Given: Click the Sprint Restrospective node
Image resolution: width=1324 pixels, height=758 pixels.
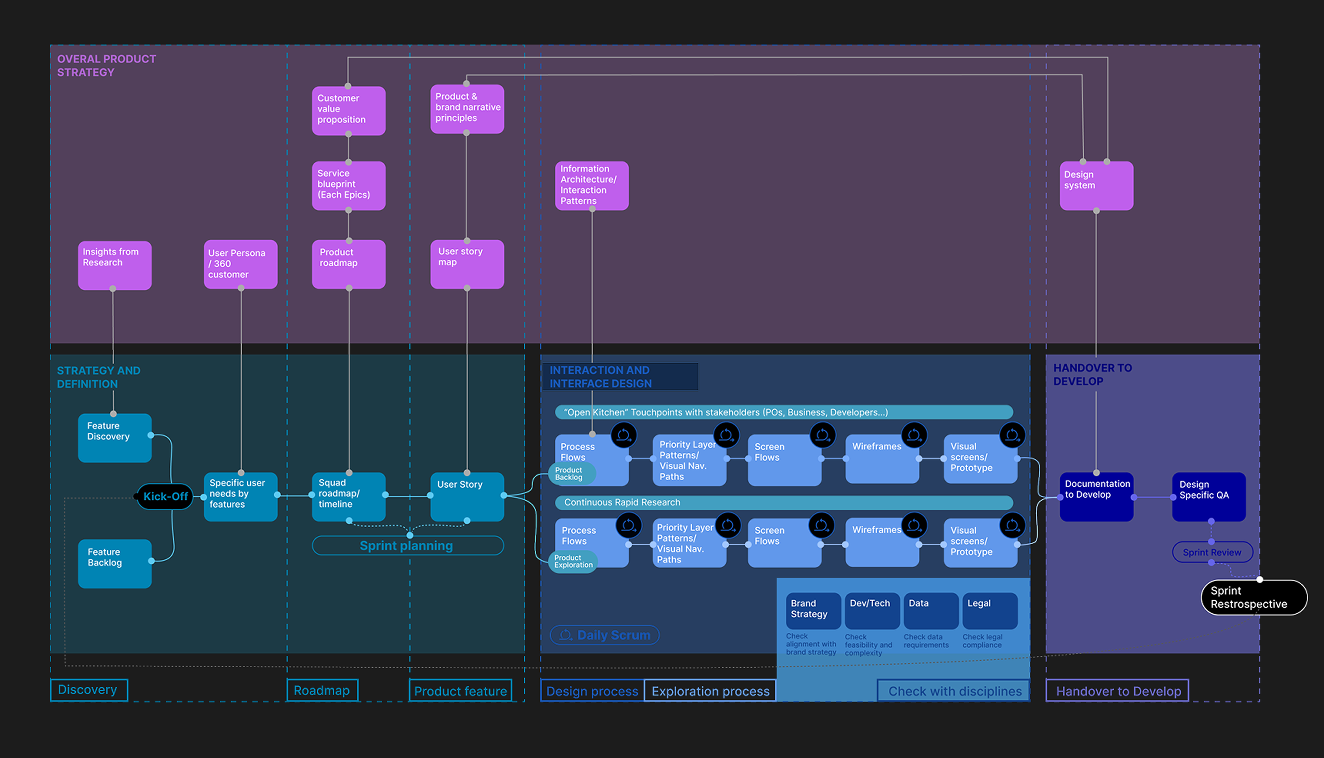Looking at the screenshot, I should [x=1254, y=597].
